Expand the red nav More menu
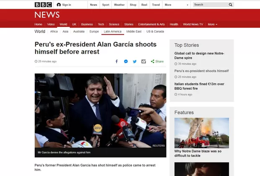Viewport: 260px width, 176px height. tap(213, 24)
